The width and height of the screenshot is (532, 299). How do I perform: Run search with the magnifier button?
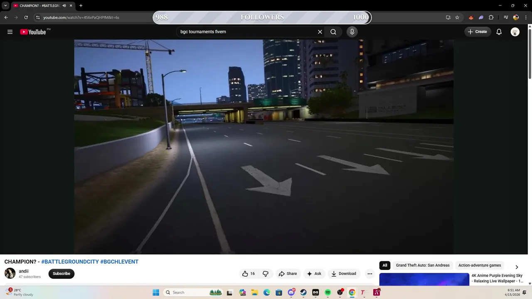tap(333, 32)
